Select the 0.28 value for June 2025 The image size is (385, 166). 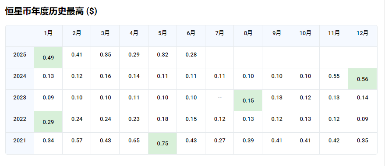pos(191,54)
